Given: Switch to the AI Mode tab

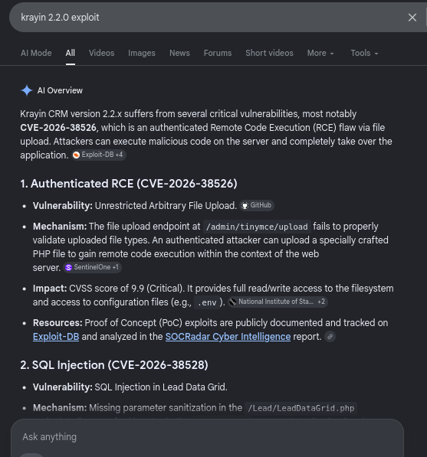Looking at the screenshot, I should pyautogui.click(x=36, y=53).
